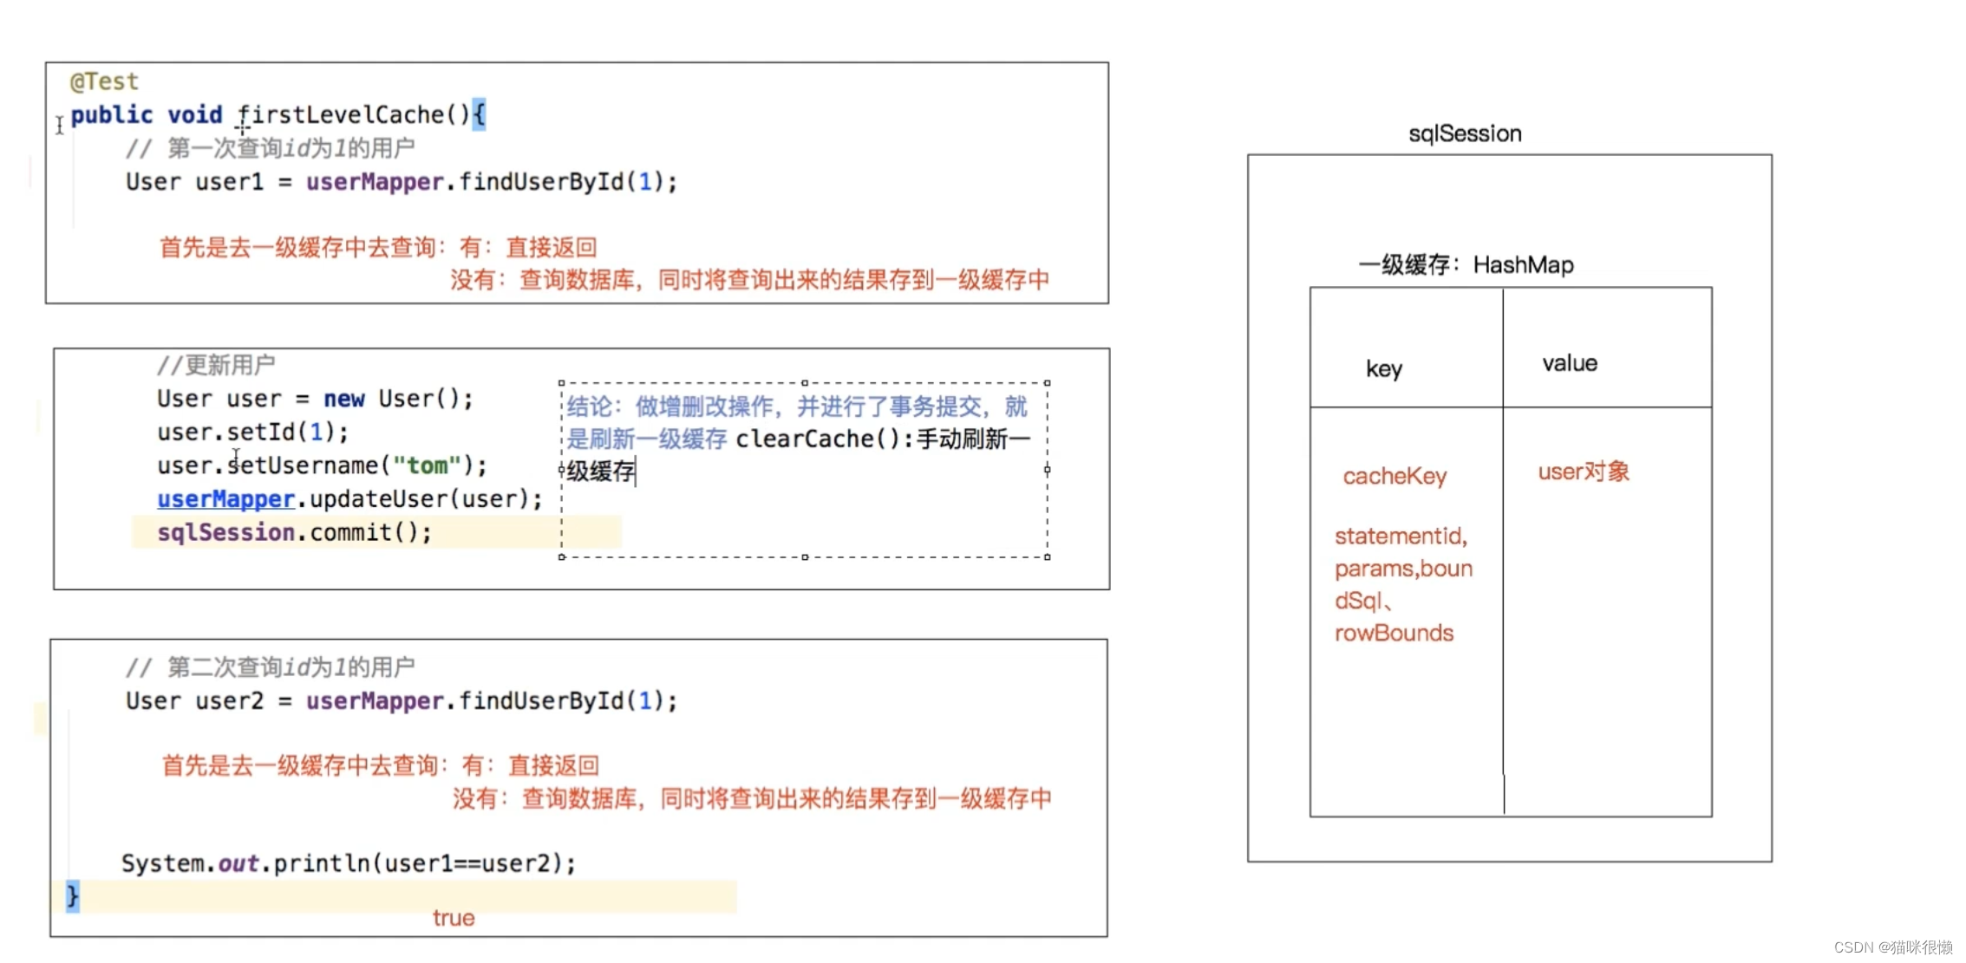Viewport: 1966px width, 963px height.
Task: Click the '//更新用户' comment
Action: pyautogui.click(x=216, y=365)
